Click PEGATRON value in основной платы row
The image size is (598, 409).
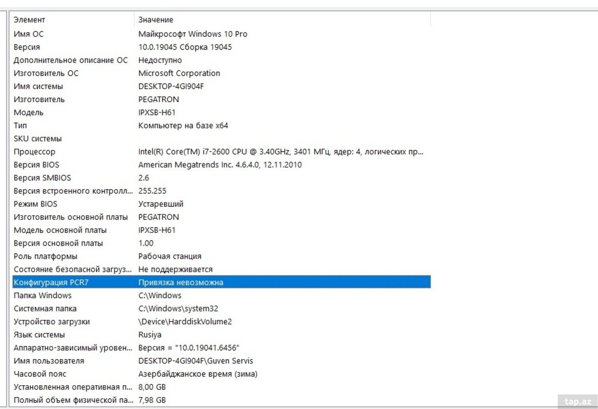tap(158, 217)
